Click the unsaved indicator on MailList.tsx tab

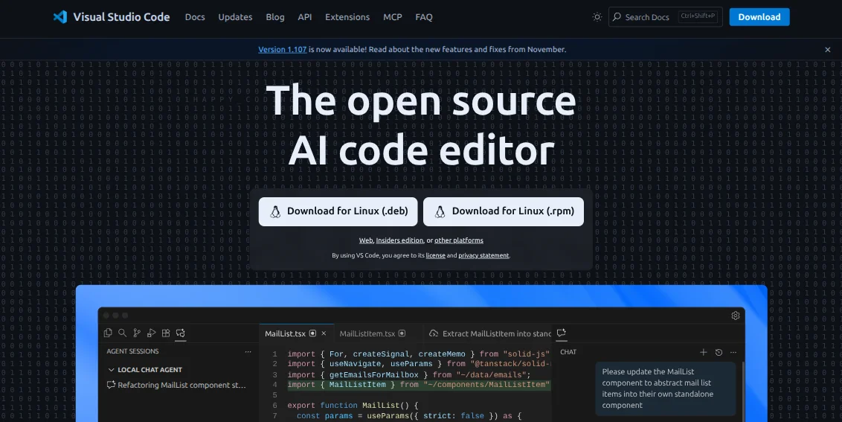pos(312,333)
